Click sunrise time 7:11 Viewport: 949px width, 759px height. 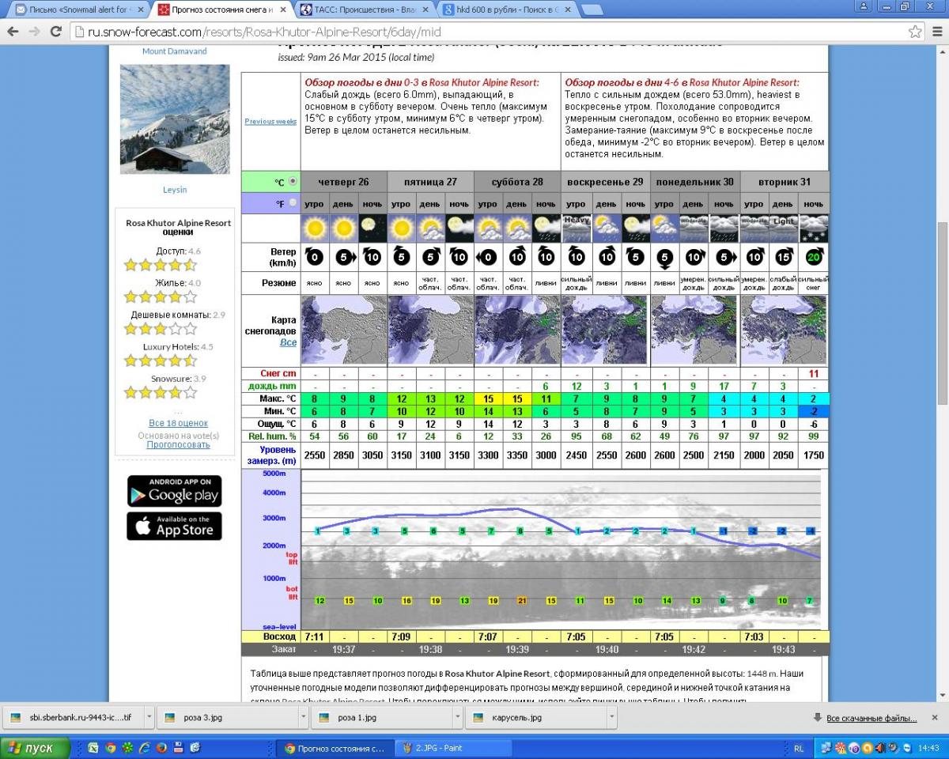315,636
